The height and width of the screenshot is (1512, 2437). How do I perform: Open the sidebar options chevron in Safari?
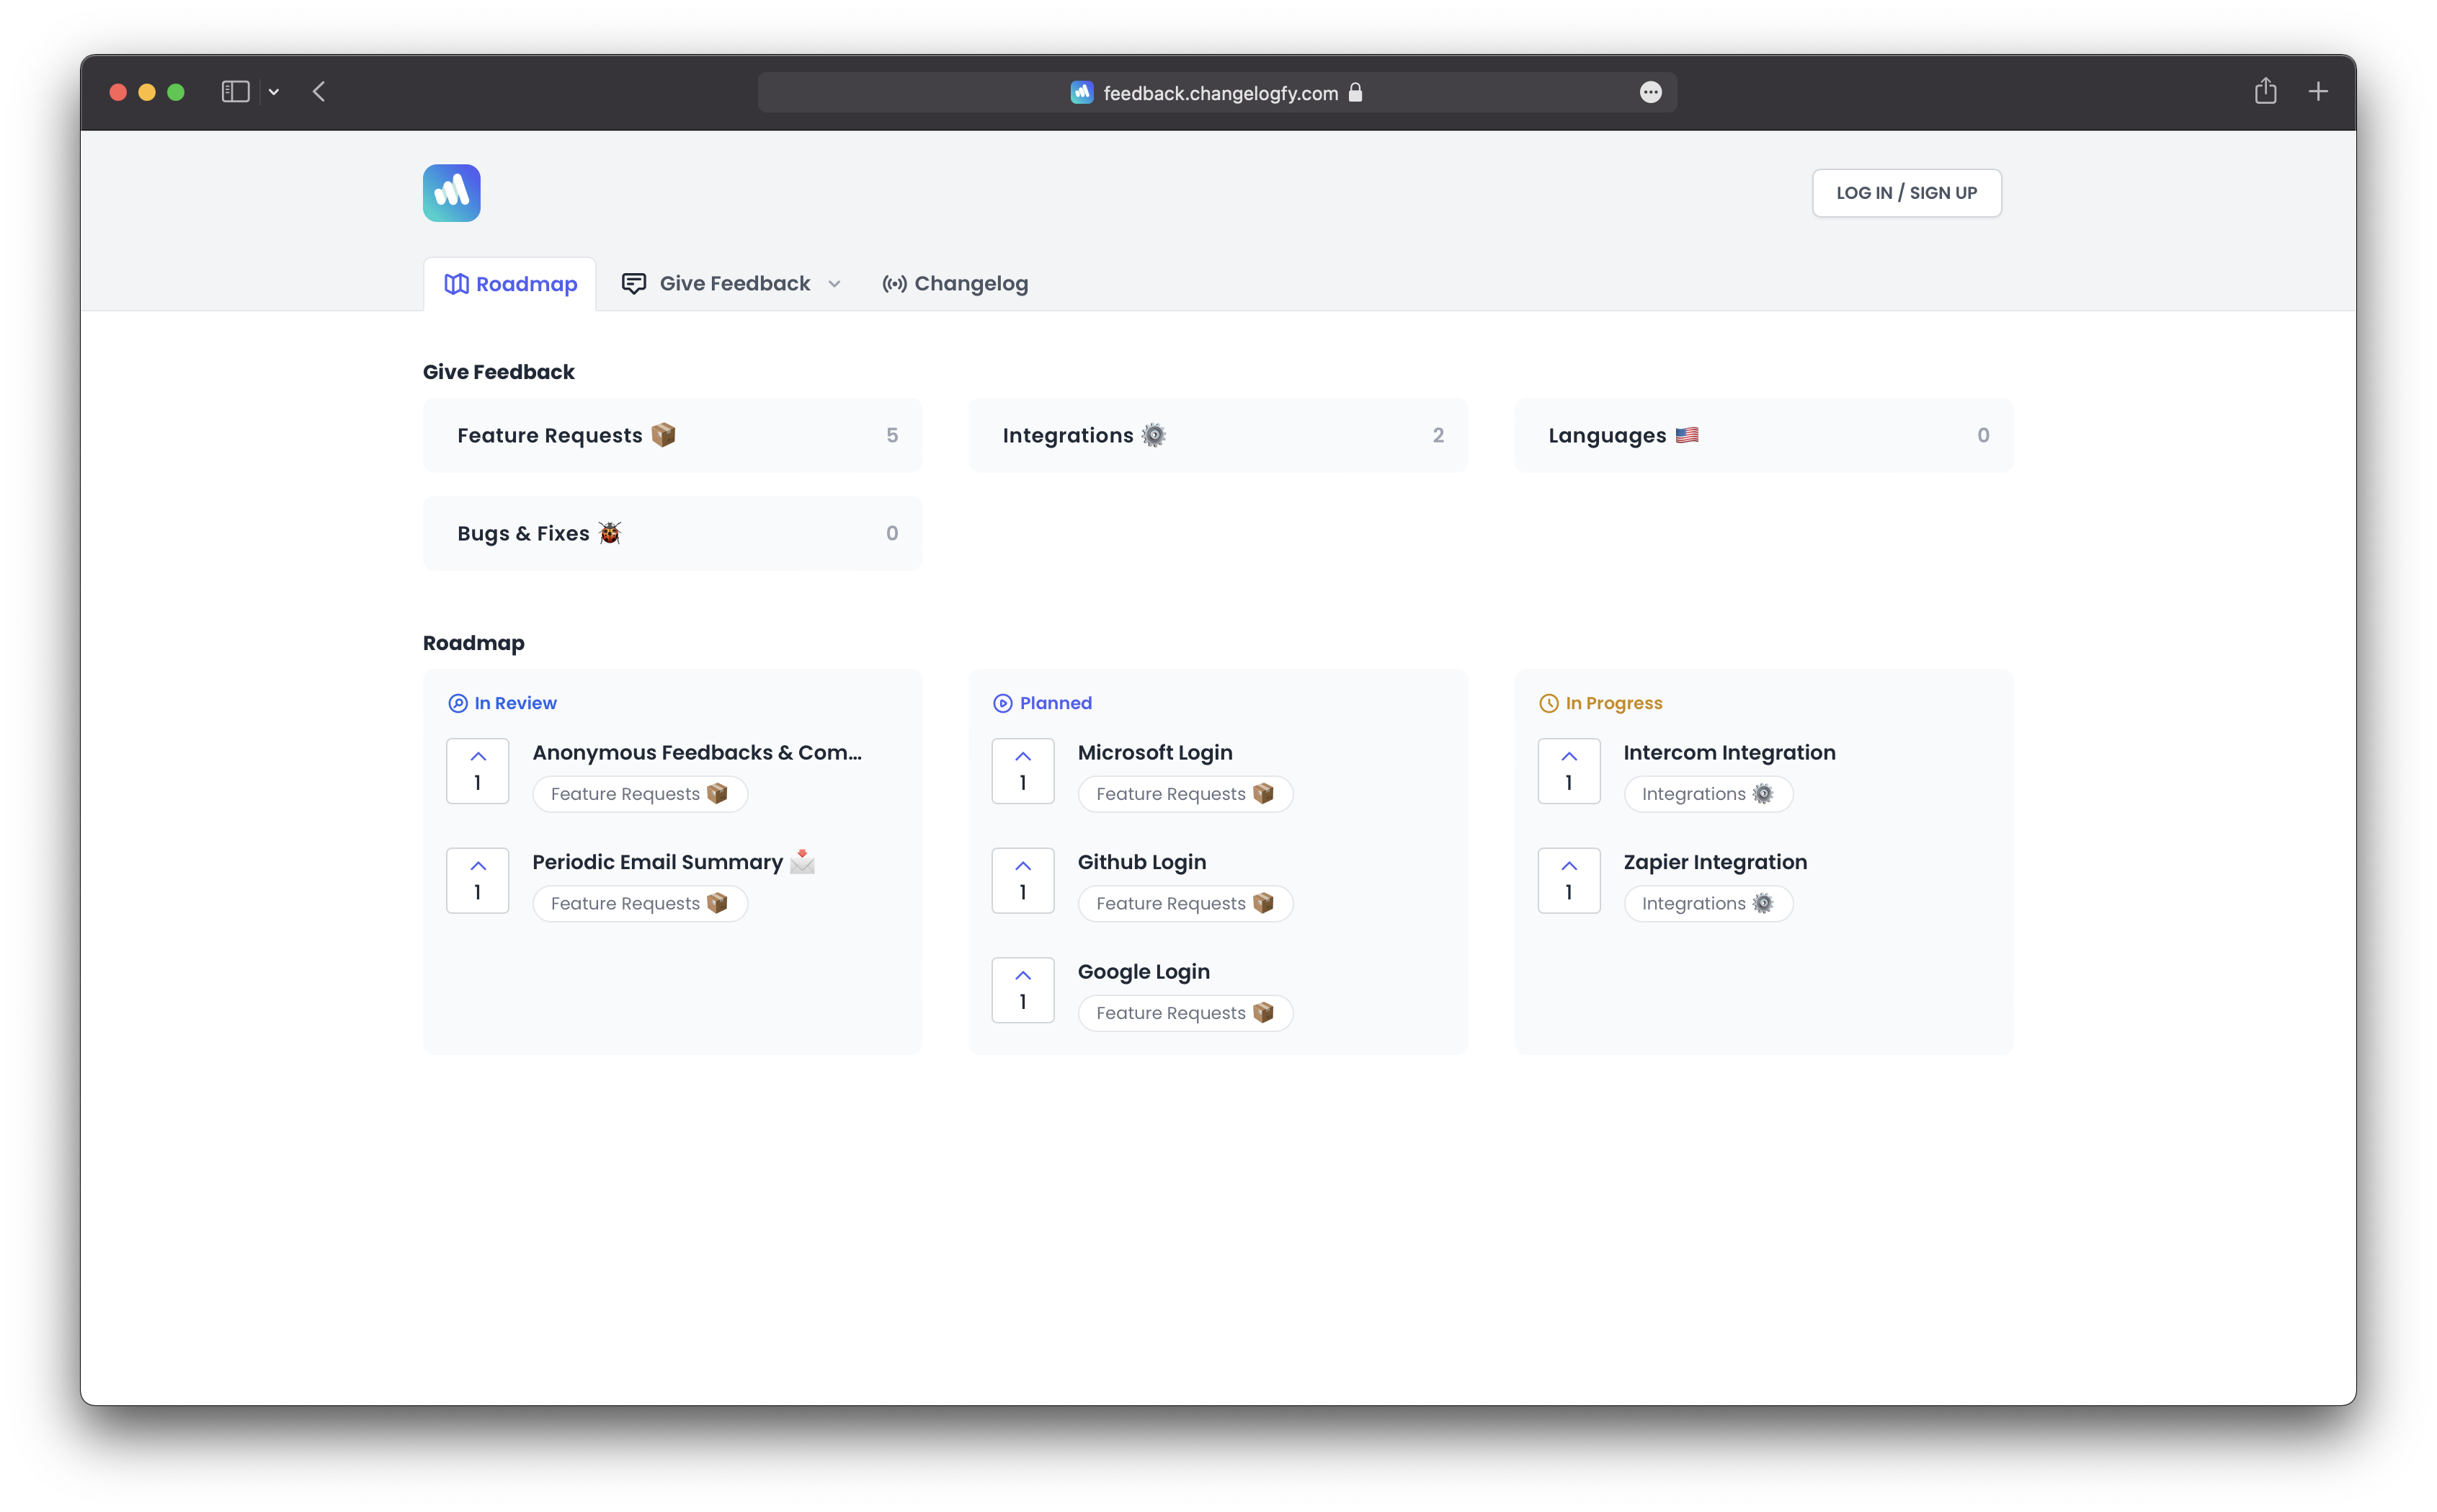[x=274, y=92]
